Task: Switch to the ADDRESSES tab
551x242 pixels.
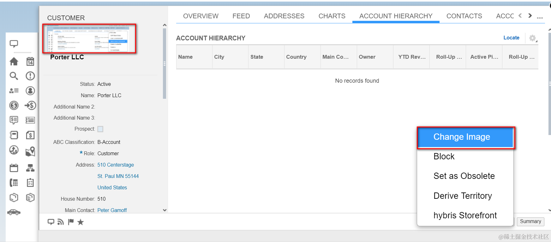Action: (284, 16)
